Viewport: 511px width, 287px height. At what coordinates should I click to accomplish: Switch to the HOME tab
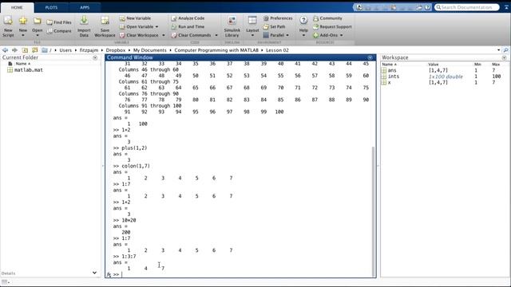coord(17,7)
